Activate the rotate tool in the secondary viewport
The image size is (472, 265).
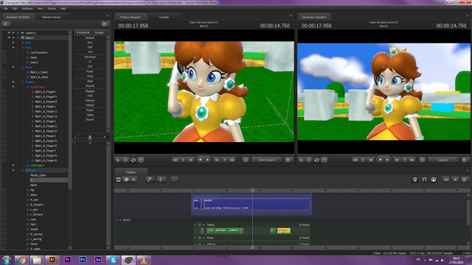tap(316, 160)
